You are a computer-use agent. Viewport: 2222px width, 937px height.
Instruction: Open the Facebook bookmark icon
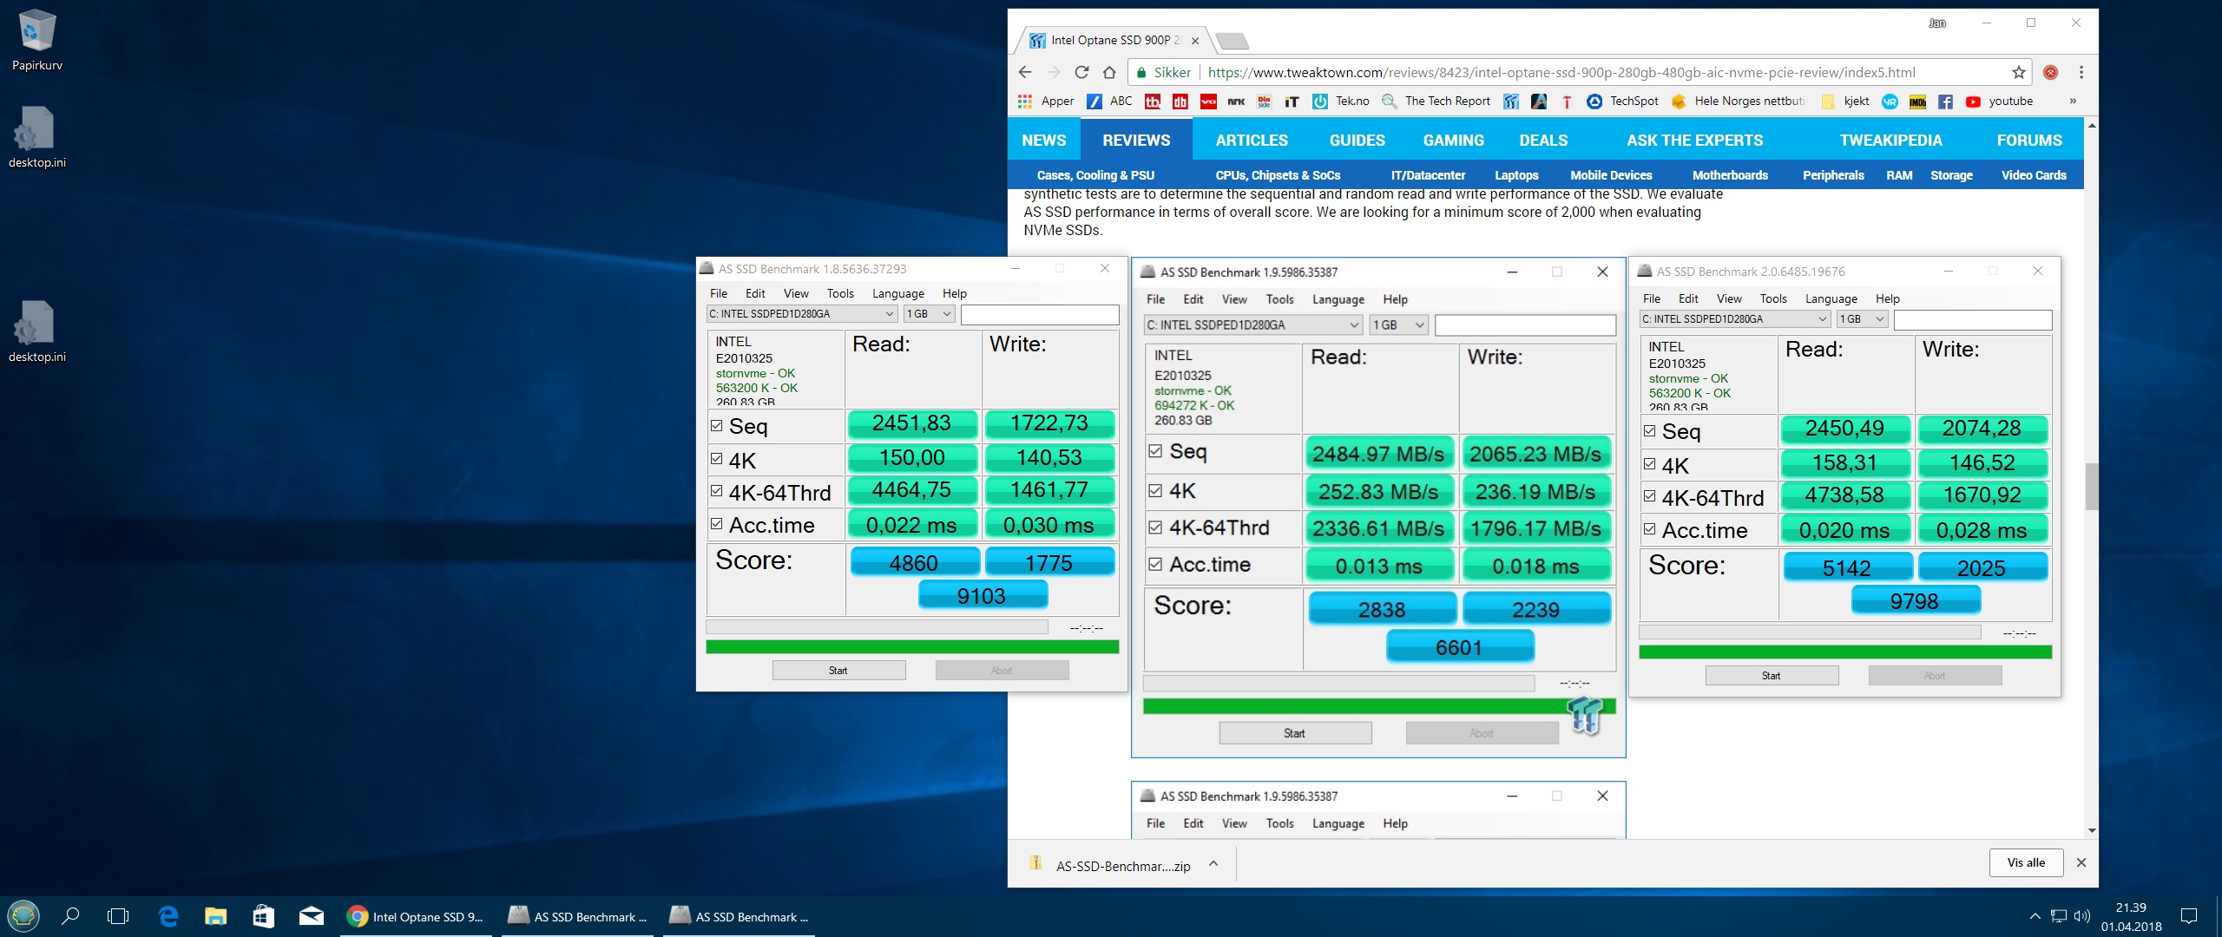(x=1945, y=102)
